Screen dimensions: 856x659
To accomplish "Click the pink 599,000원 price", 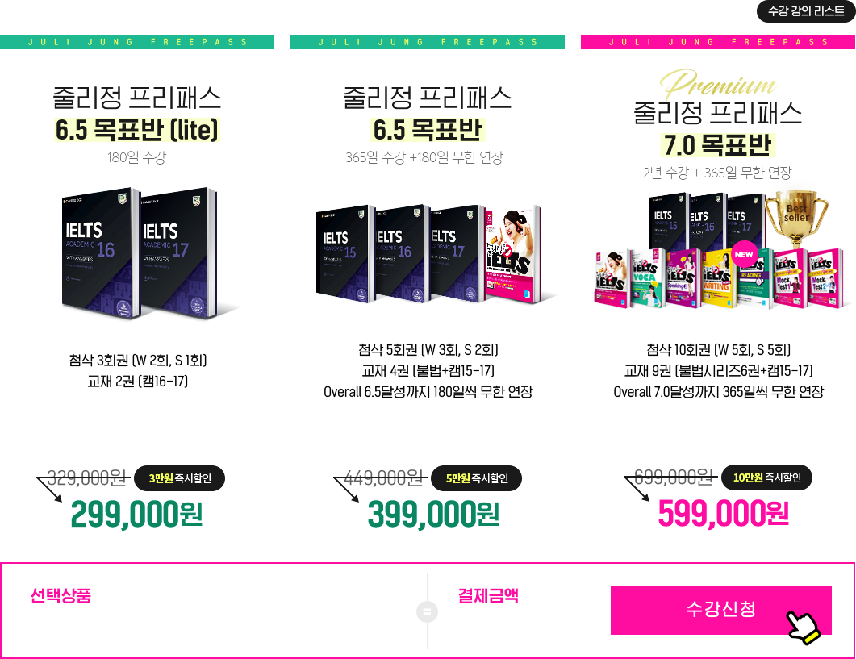I will 724,514.
